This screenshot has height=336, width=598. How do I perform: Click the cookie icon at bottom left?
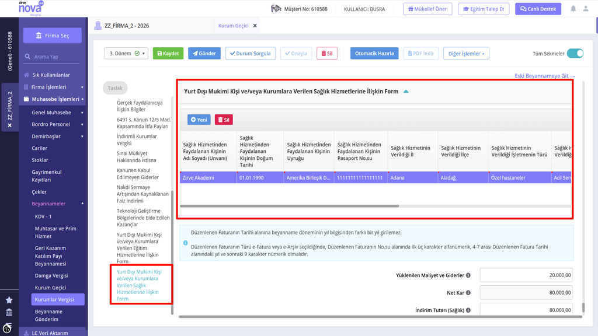(7, 328)
